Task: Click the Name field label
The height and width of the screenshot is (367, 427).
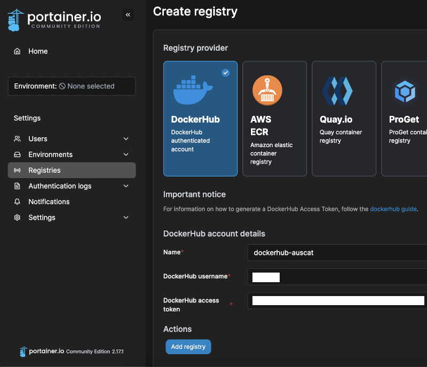Action: [x=172, y=252]
